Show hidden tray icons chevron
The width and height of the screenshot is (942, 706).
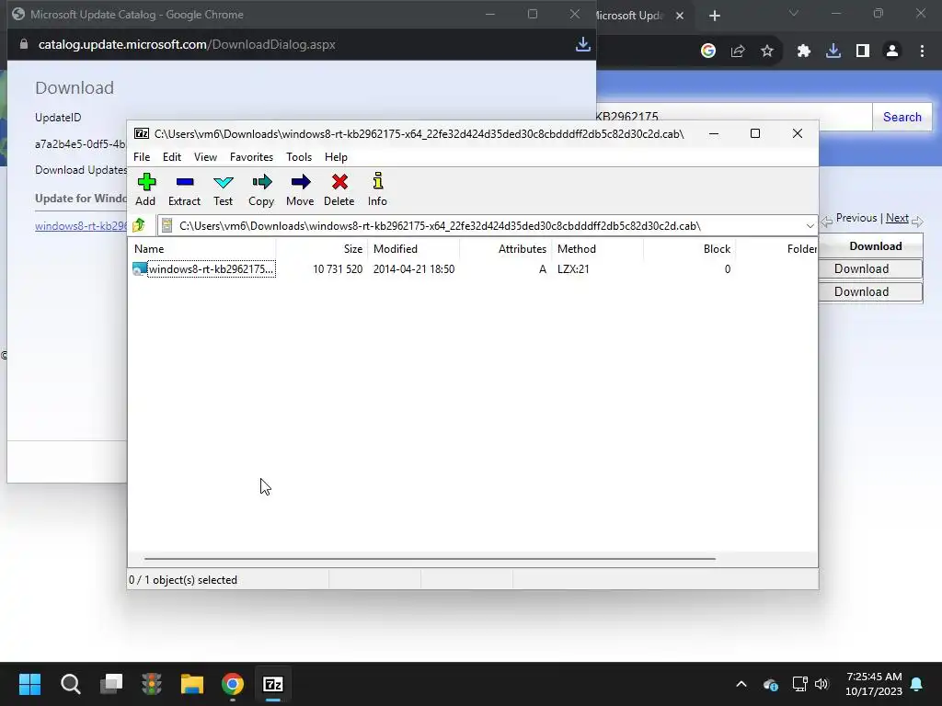[741, 684]
